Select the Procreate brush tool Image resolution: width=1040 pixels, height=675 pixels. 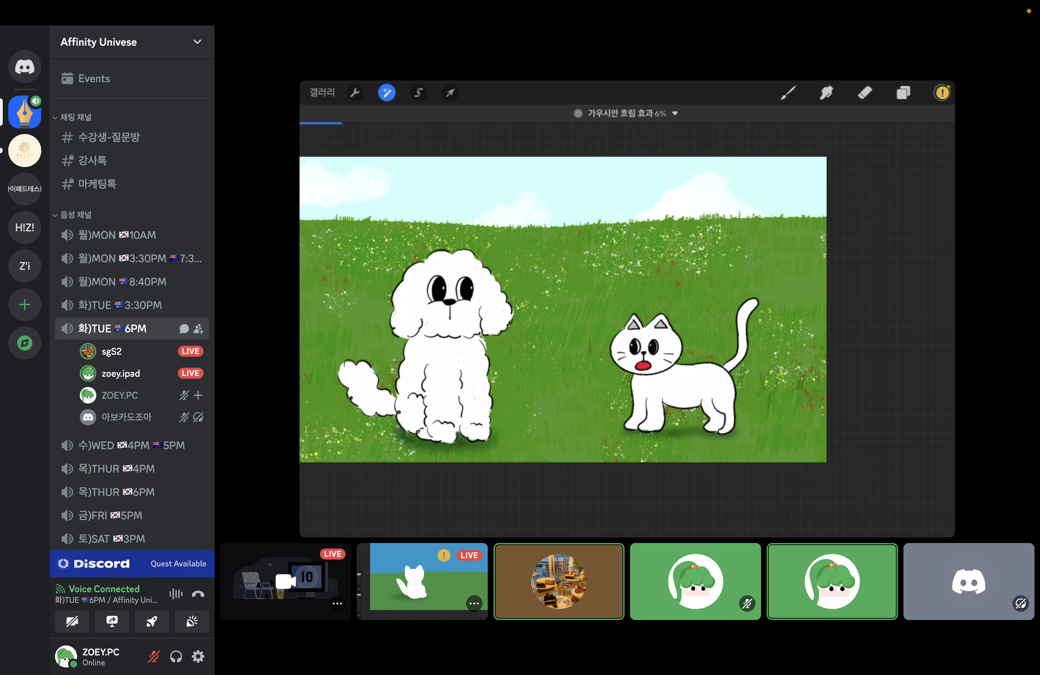[788, 92]
